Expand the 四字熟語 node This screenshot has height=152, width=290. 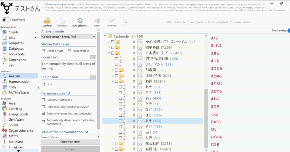(x=109, y=47)
